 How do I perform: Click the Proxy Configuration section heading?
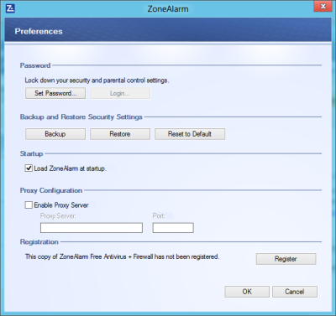(51, 190)
